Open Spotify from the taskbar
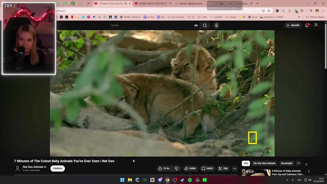327x184 pixels. pyautogui.click(x=190, y=180)
